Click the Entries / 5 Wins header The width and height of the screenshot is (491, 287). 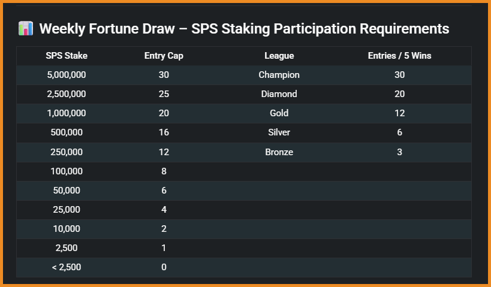399,56
